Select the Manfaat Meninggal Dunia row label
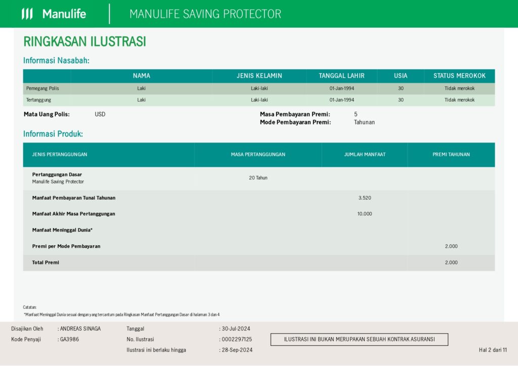The width and height of the screenshot is (518, 366). point(62,230)
